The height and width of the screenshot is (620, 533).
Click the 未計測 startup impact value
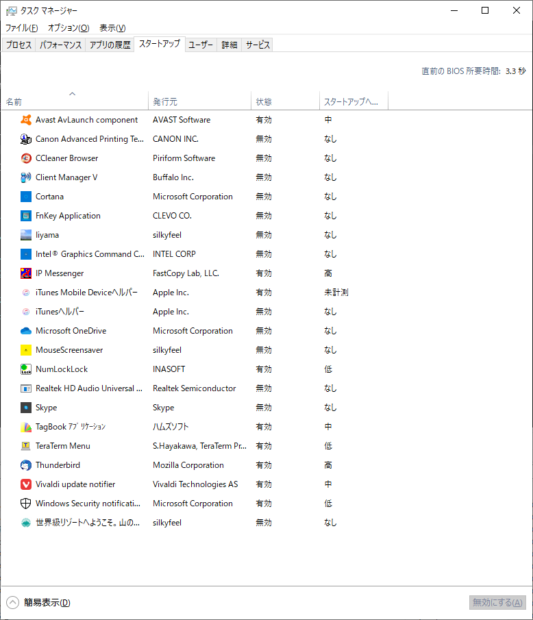tap(336, 293)
